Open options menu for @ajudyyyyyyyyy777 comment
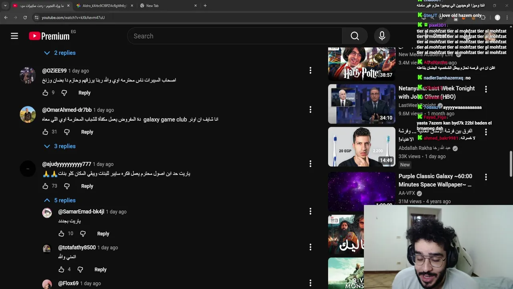 pyautogui.click(x=310, y=164)
